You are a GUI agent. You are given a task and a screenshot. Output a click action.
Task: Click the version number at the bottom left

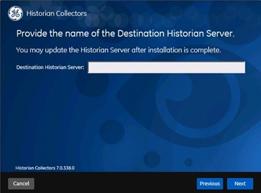click(x=65, y=168)
